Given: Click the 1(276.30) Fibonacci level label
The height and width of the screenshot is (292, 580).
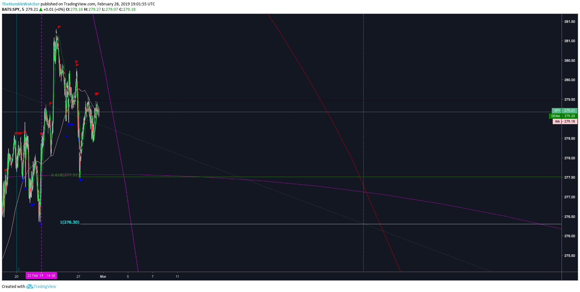Looking at the screenshot, I should (x=69, y=222).
